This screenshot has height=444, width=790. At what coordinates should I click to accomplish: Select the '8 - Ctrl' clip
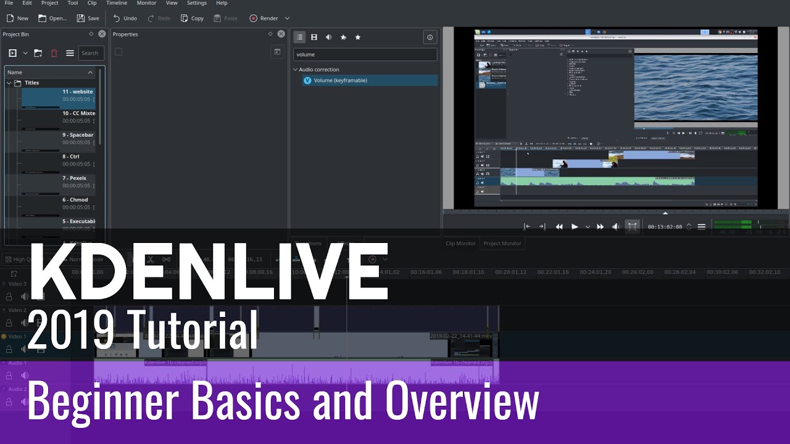58,163
